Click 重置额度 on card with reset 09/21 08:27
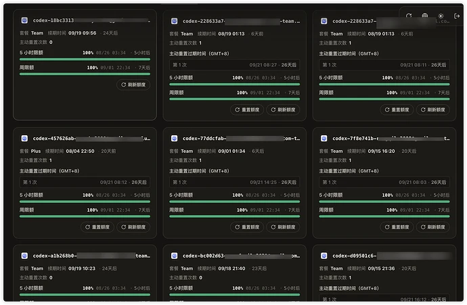Image resolution: width=467 pixels, height=305 pixels. pos(247,110)
